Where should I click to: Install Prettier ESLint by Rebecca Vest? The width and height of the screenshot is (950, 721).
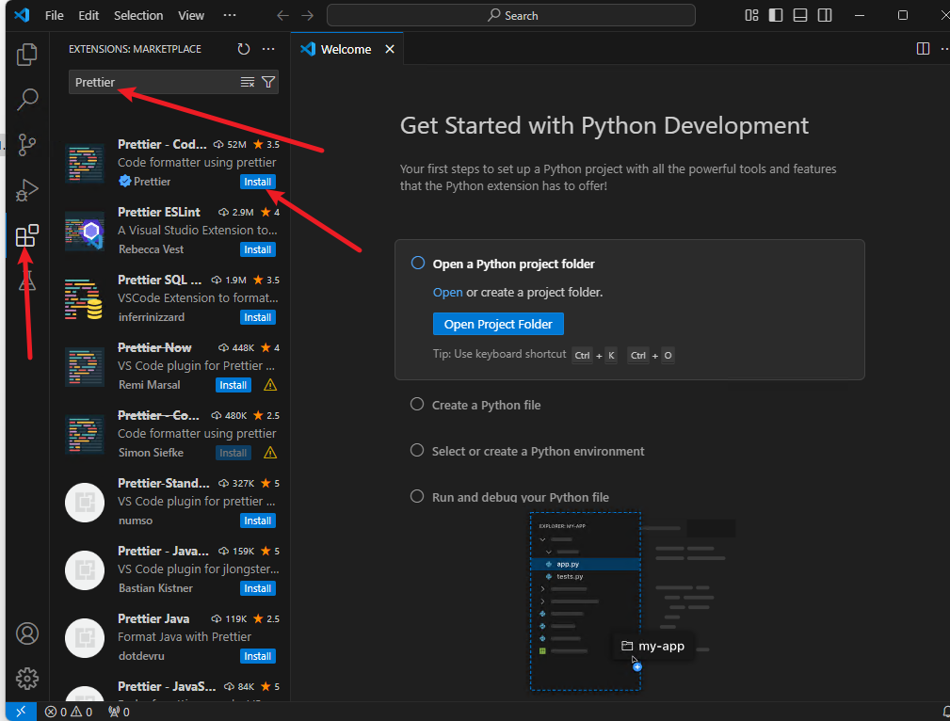(x=257, y=249)
